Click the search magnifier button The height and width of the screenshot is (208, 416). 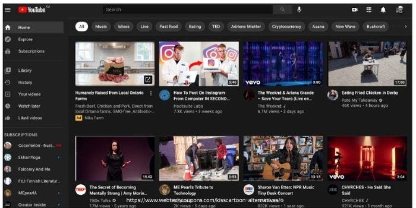282,10
